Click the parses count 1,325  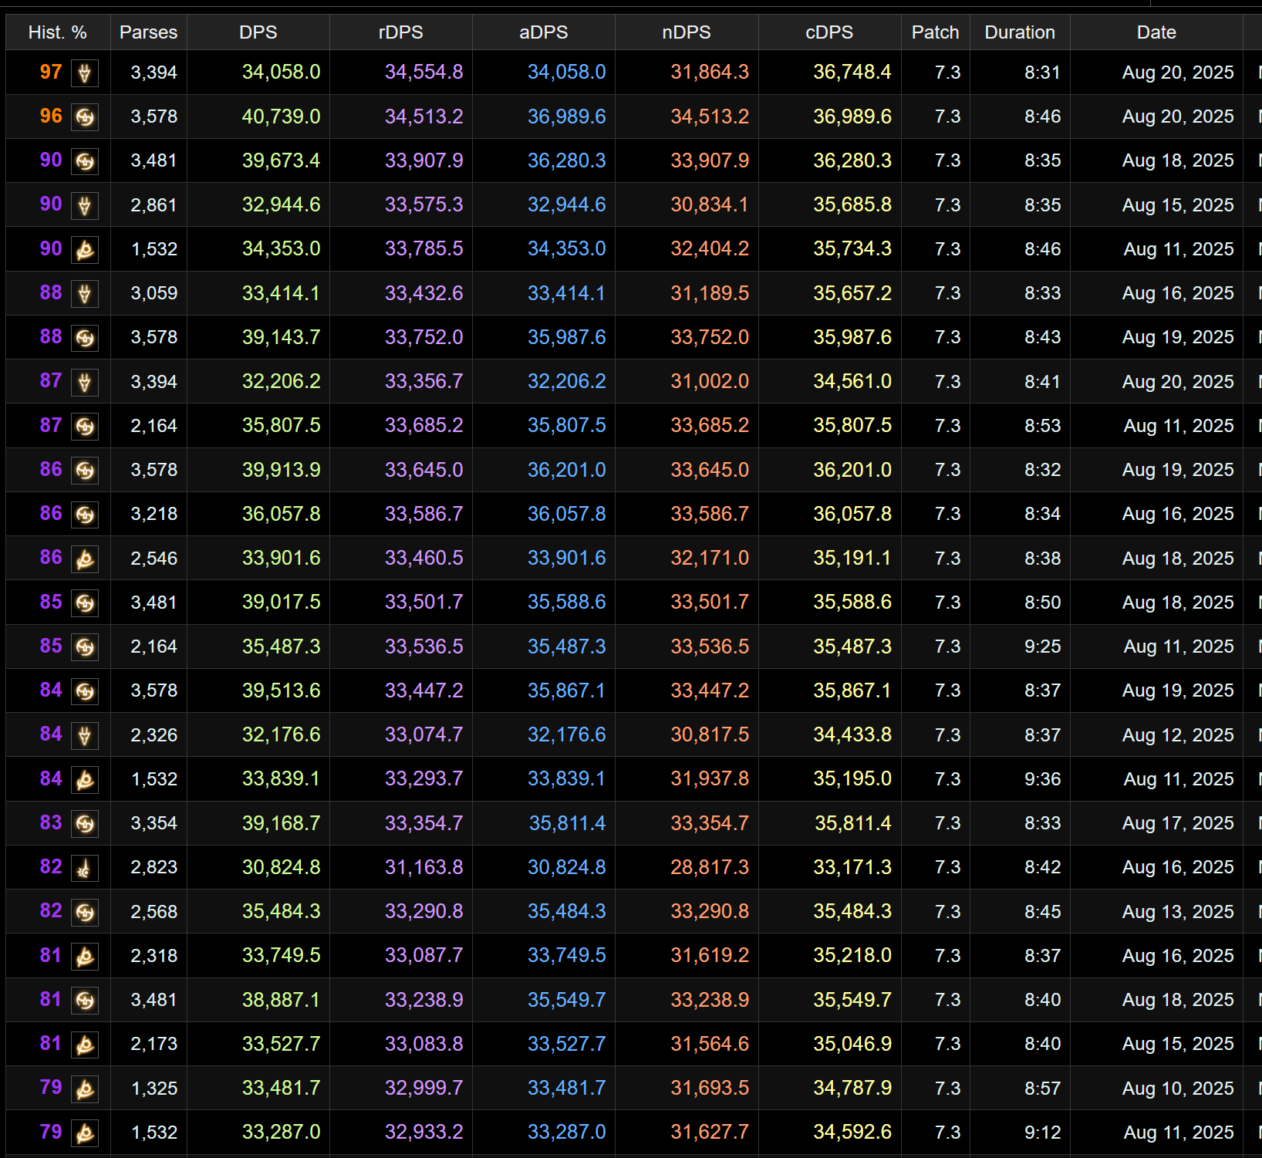(154, 1089)
